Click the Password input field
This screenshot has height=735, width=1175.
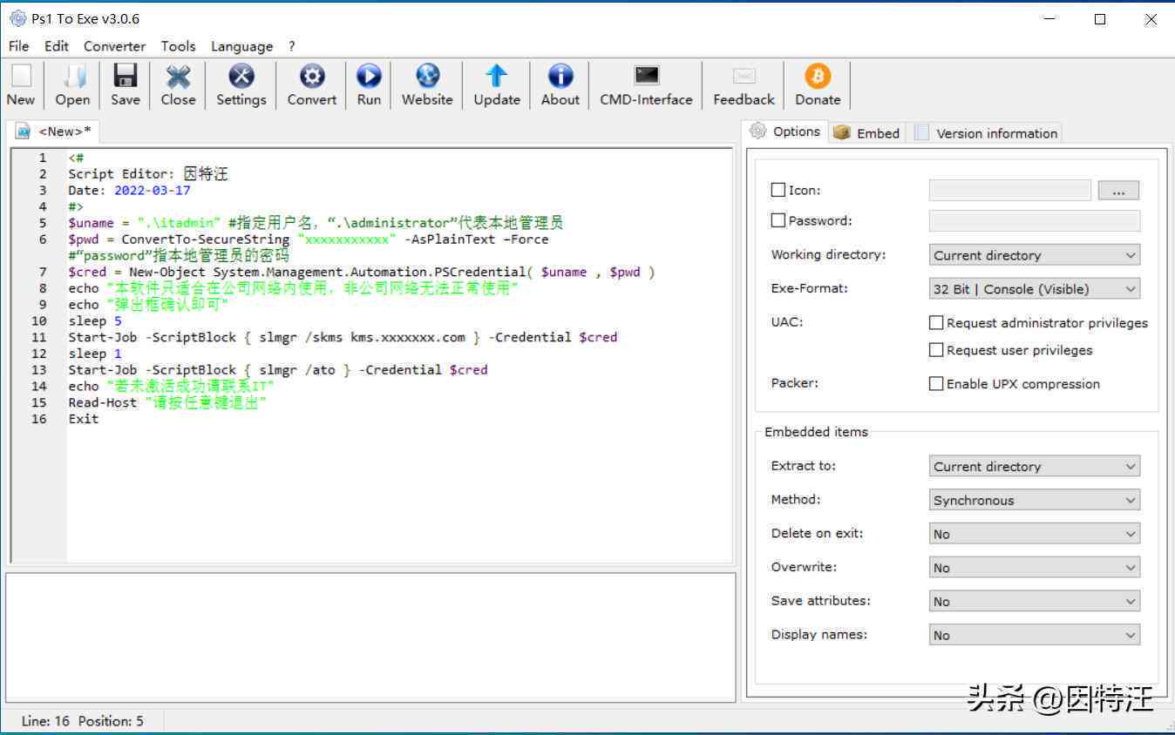pyautogui.click(x=1035, y=220)
